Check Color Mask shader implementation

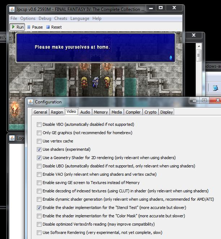39,216
